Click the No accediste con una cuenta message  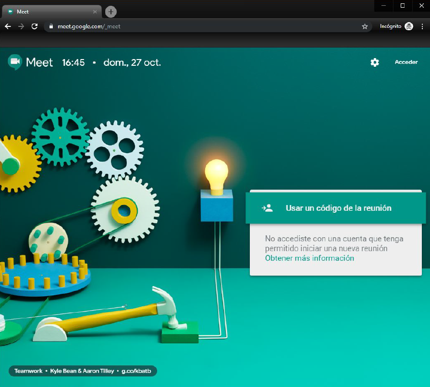coord(334,243)
